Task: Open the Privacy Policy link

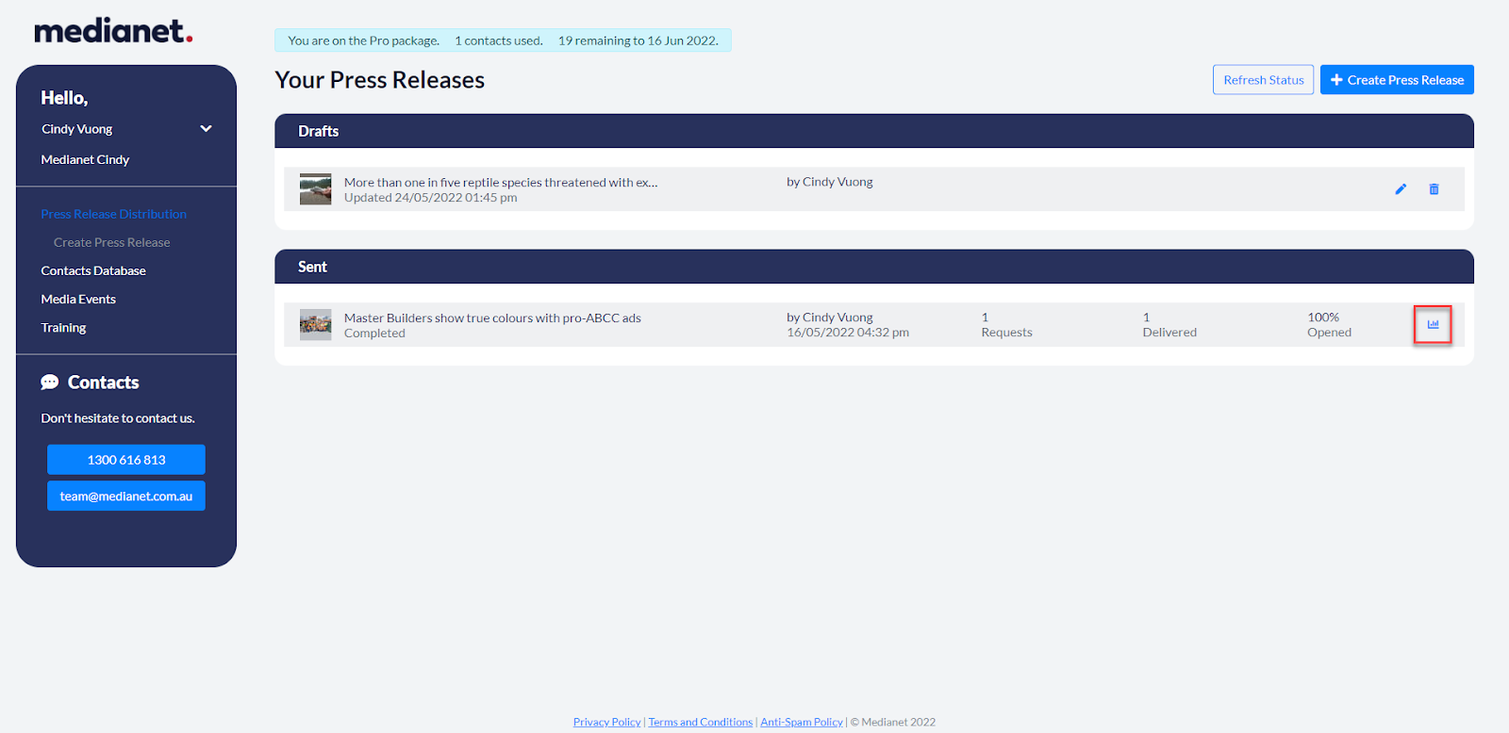Action: (x=606, y=722)
